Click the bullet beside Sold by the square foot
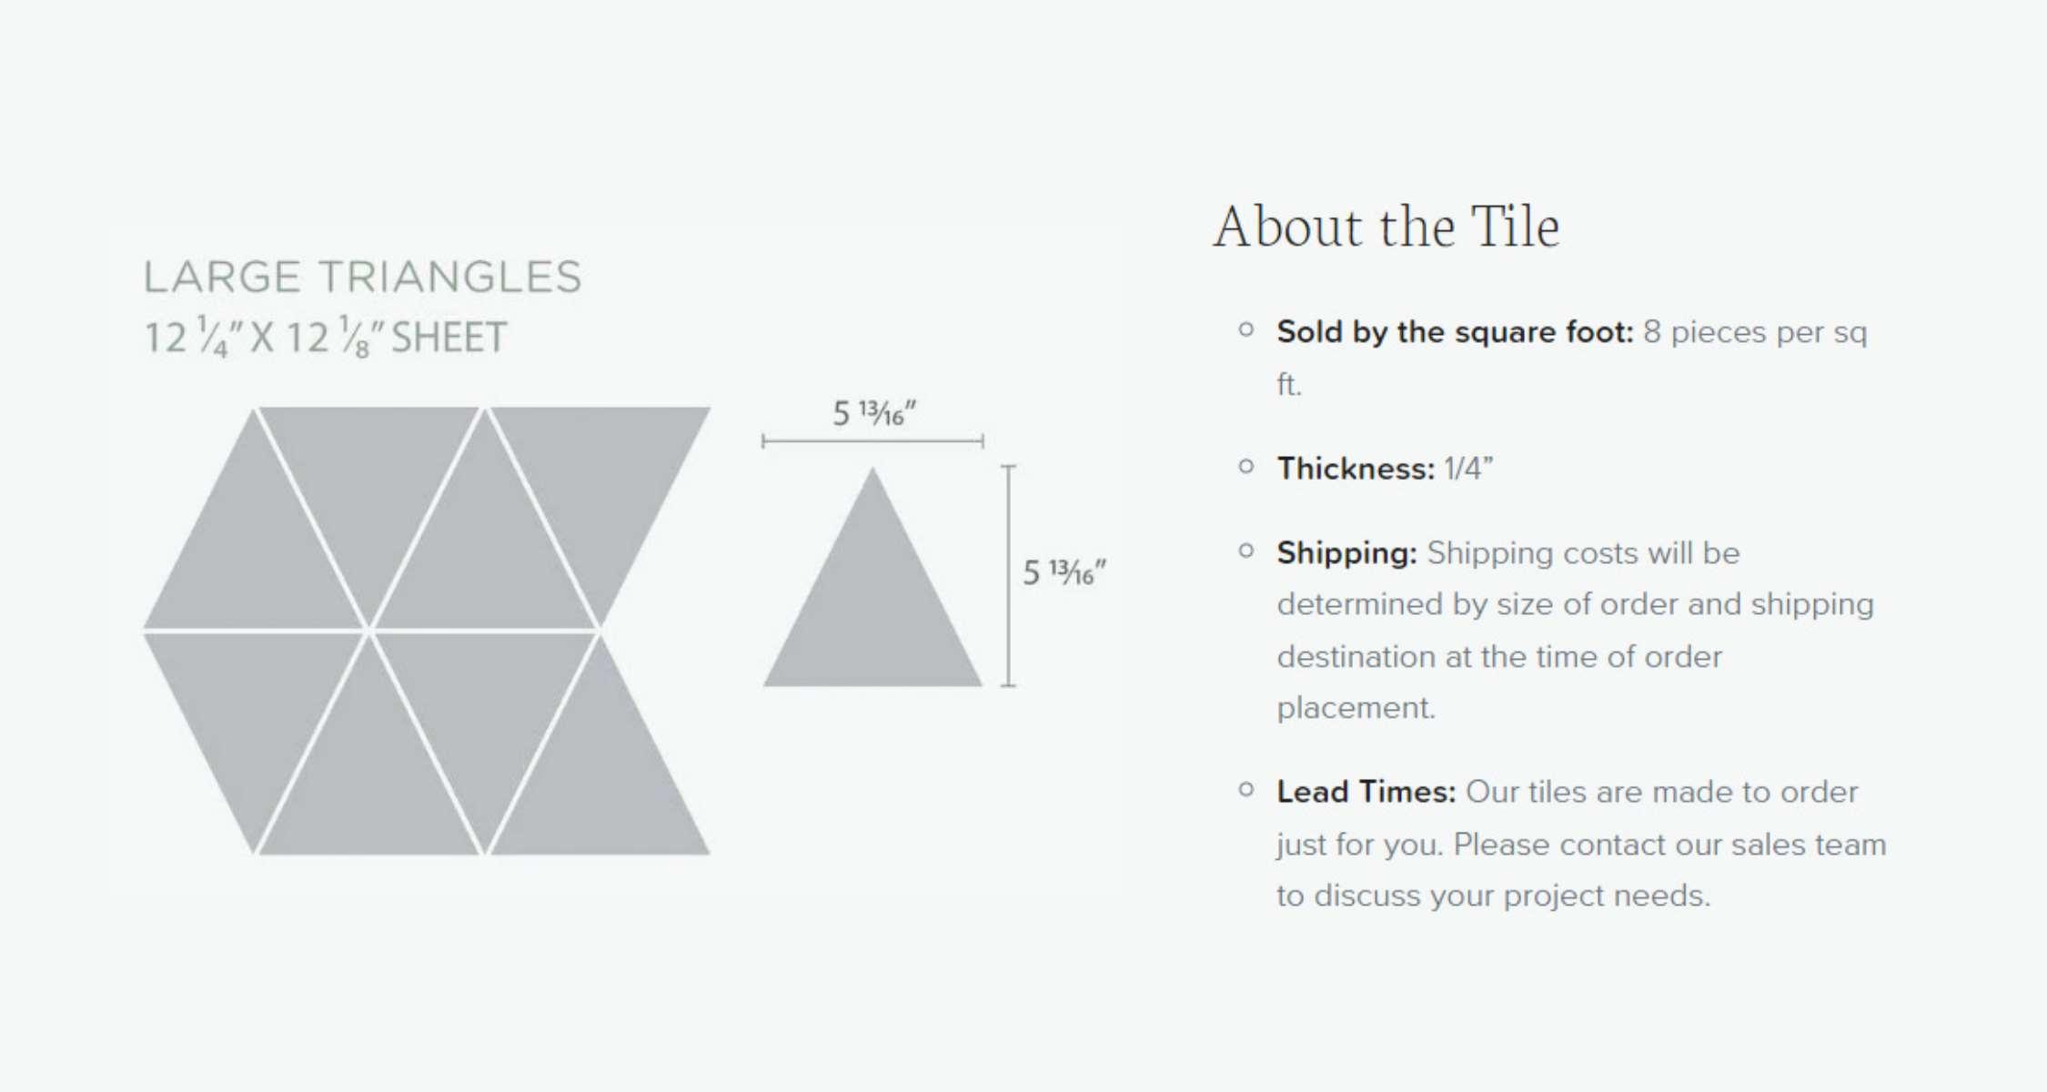Screen dimensions: 2047x1092 pos(1246,330)
